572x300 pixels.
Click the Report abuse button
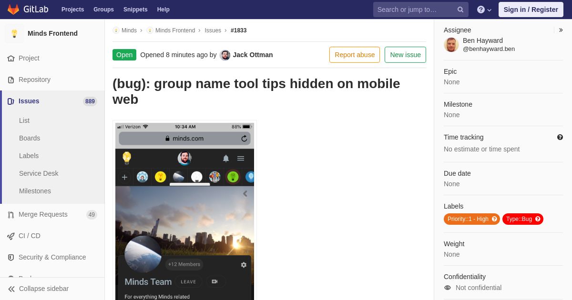pyautogui.click(x=355, y=55)
